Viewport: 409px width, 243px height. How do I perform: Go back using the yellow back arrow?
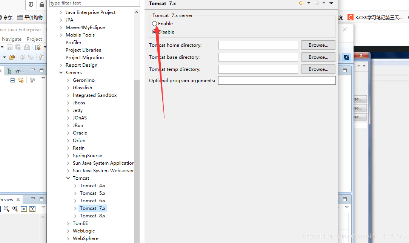pyautogui.click(x=301, y=3)
